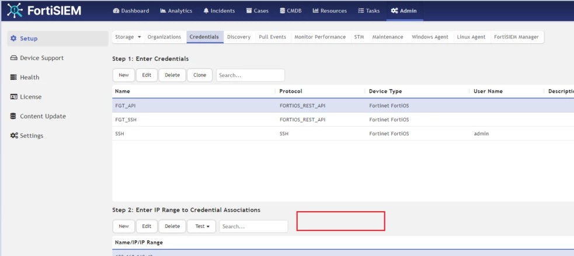
Task: Select the FGT_SSH credential row
Action: click(x=343, y=120)
